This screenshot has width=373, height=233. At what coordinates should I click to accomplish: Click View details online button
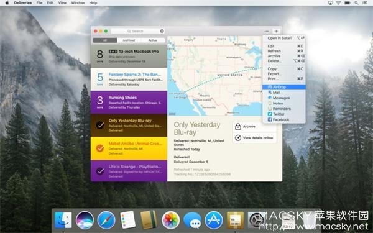[x=254, y=138]
